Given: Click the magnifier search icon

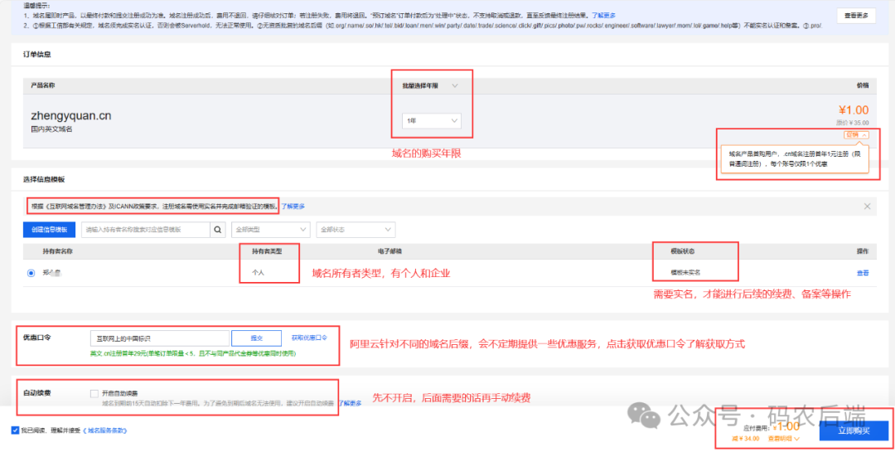Looking at the screenshot, I should coord(217,230).
